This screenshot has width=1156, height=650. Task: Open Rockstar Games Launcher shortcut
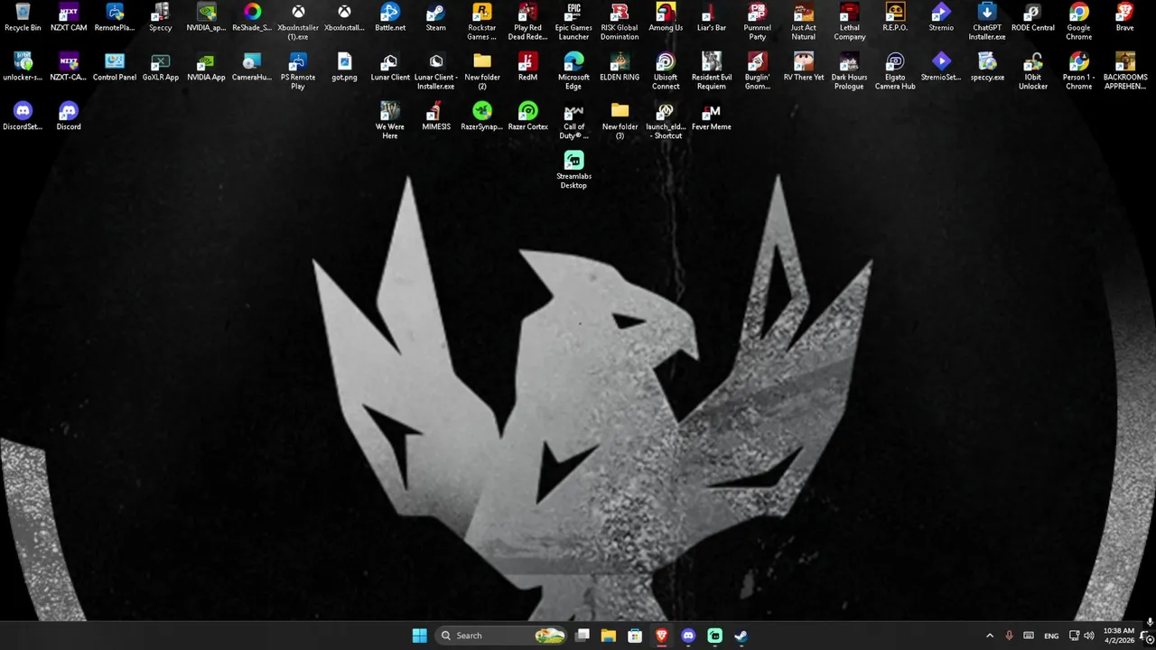click(482, 22)
